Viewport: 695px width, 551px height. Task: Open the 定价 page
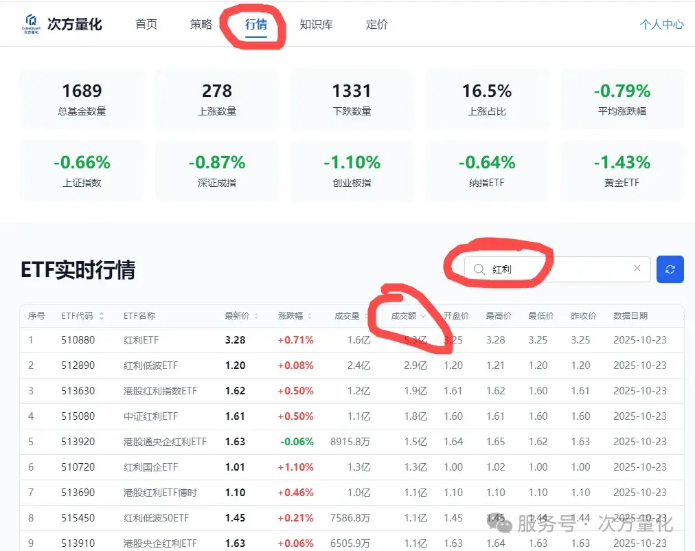click(377, 24)
